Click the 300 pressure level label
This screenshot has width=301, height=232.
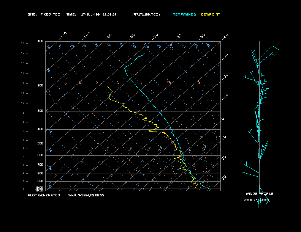[x=40, y=111]
